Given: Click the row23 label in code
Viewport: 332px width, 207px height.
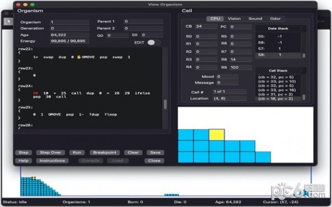Looking at the screenshot, I should [x=25, y=68].
